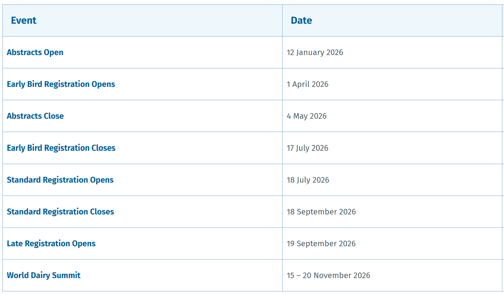This screenshot has width=504, height=295.
Task: Click the 18 September 2026 date
Action: point(321,212)
